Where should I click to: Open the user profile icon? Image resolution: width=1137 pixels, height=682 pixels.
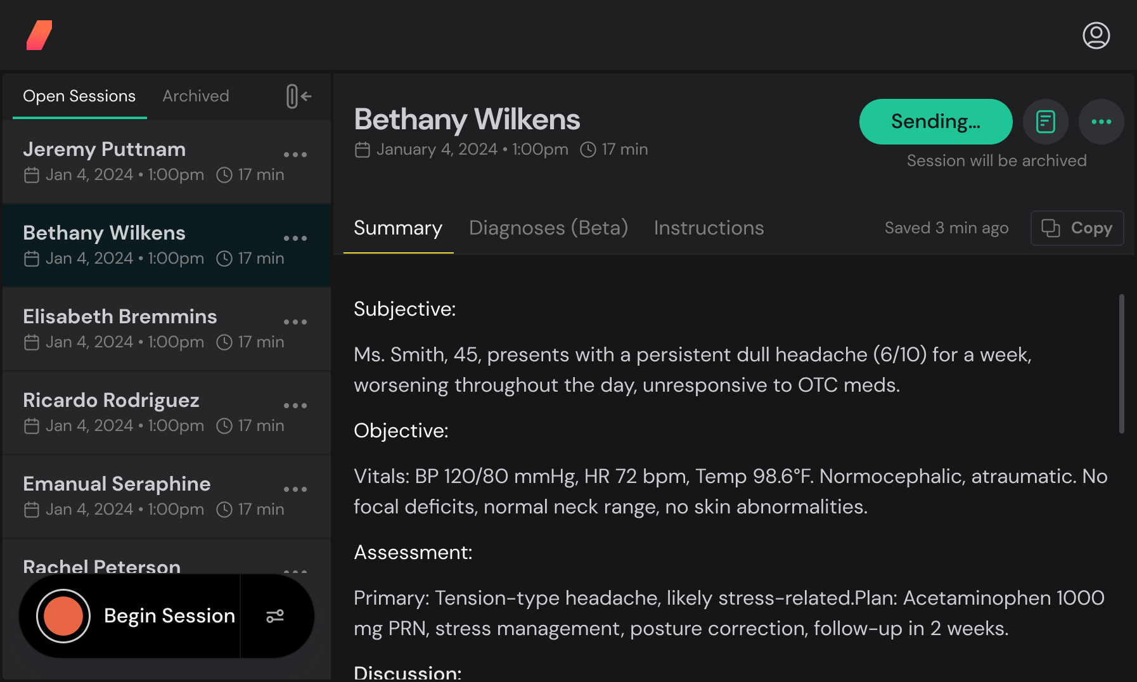1096,36
